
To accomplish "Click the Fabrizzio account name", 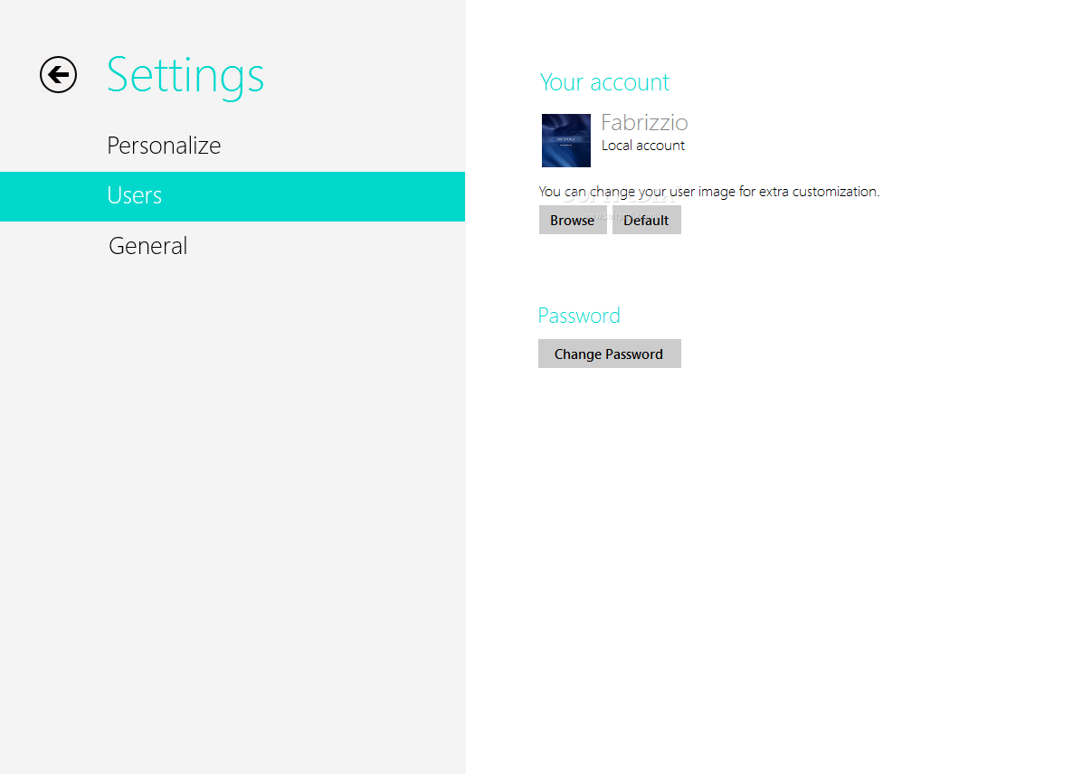I will tap(644, 123).
